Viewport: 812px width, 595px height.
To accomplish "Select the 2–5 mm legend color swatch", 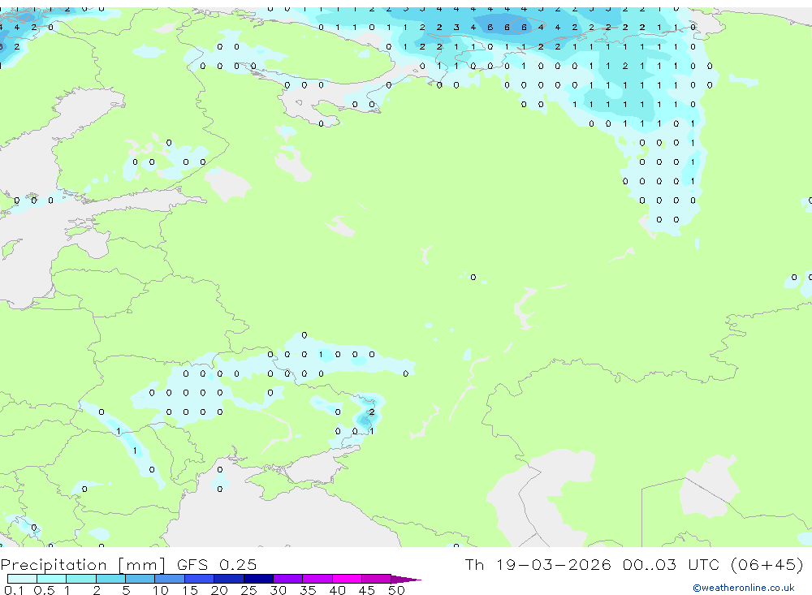I will click(x=110, y=579).
